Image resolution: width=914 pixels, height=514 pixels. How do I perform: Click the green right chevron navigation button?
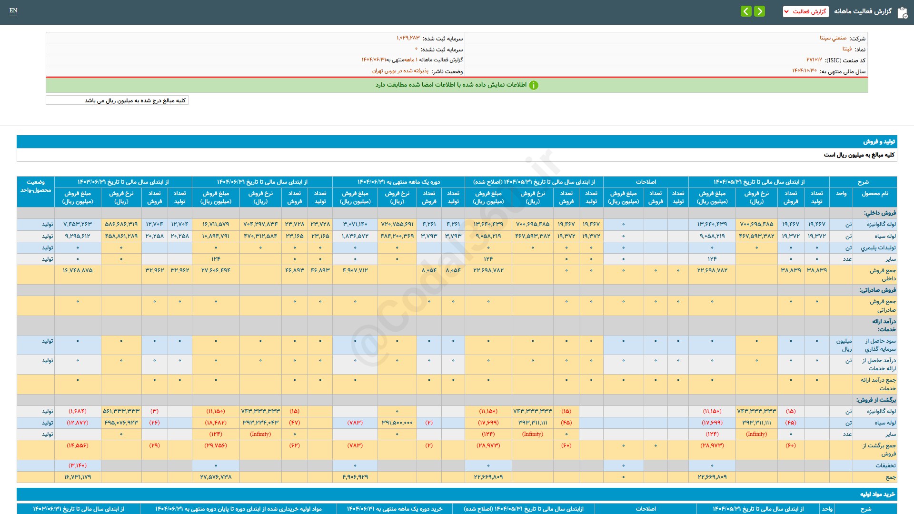[760, 11]
